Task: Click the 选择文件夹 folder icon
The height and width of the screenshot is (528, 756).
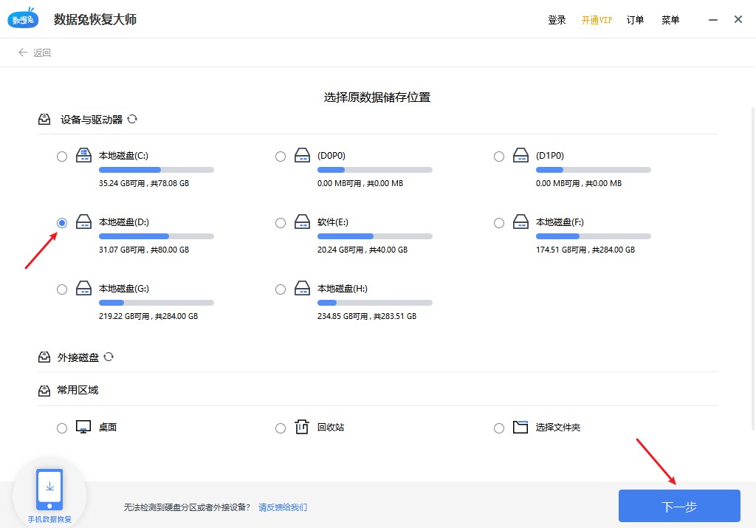Action: 520,427
